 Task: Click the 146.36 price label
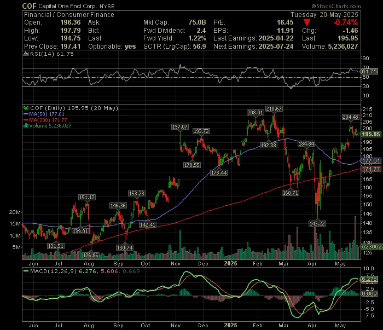tap(118, 206)
